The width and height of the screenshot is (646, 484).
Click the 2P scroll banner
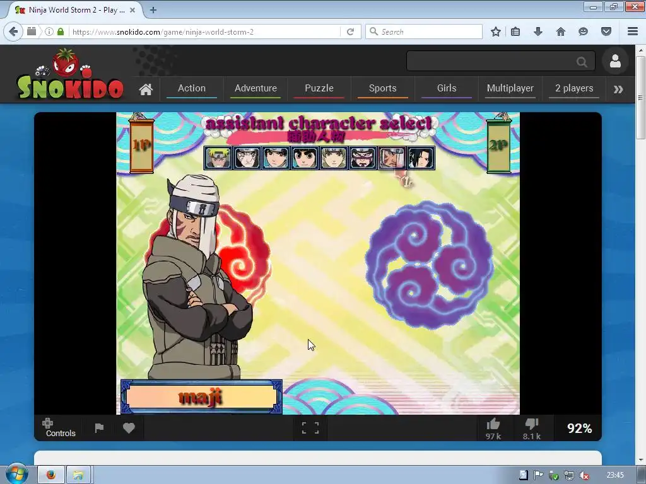point(499,145)
